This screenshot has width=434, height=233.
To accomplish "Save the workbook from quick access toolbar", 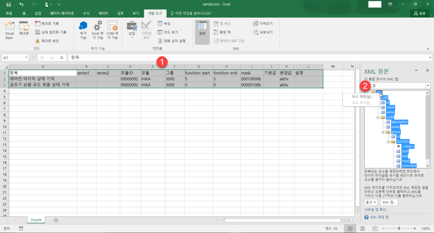I will [x=9, y=5].
